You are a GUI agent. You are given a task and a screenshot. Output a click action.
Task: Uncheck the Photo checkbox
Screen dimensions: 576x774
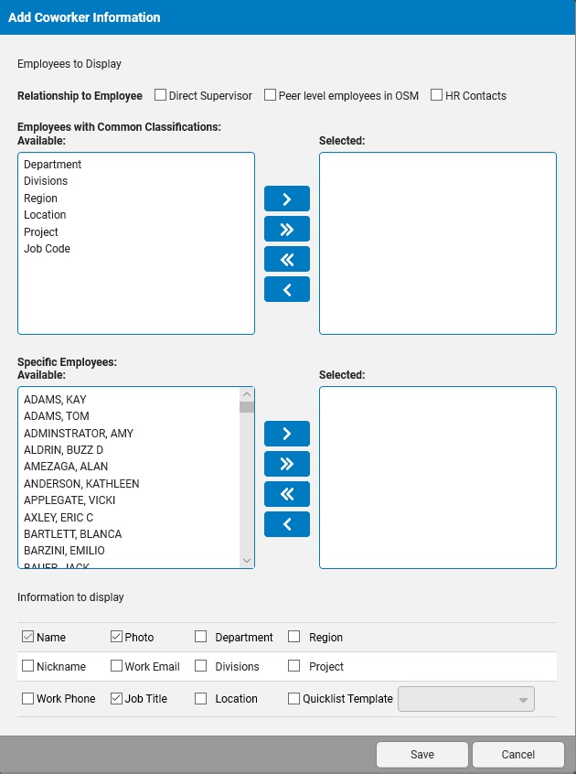click(116, 637)
